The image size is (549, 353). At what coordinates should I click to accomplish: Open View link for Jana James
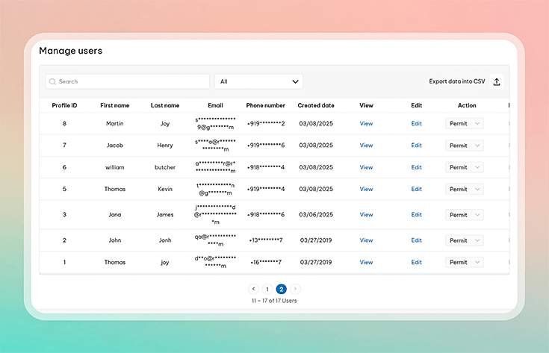(x=366, y=214)
